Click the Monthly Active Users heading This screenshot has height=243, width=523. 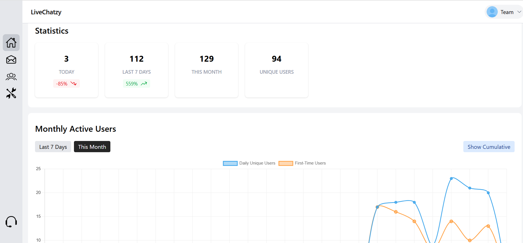coord(76,129)
